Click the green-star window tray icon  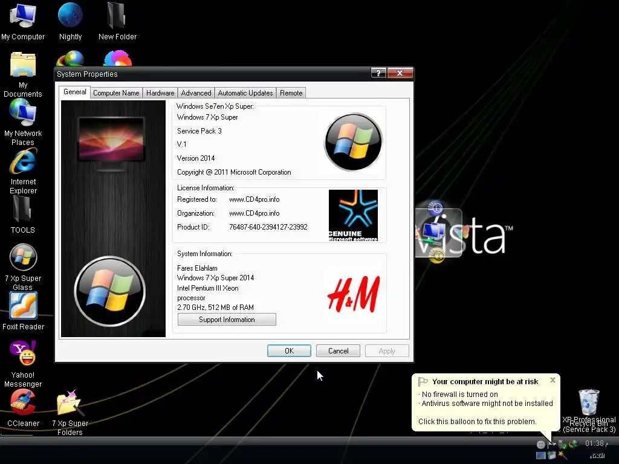point(551,456)
